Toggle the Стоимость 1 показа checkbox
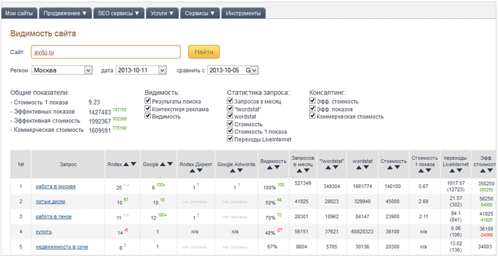This screenshot has width=498, height=256. [x=230, y=131]
